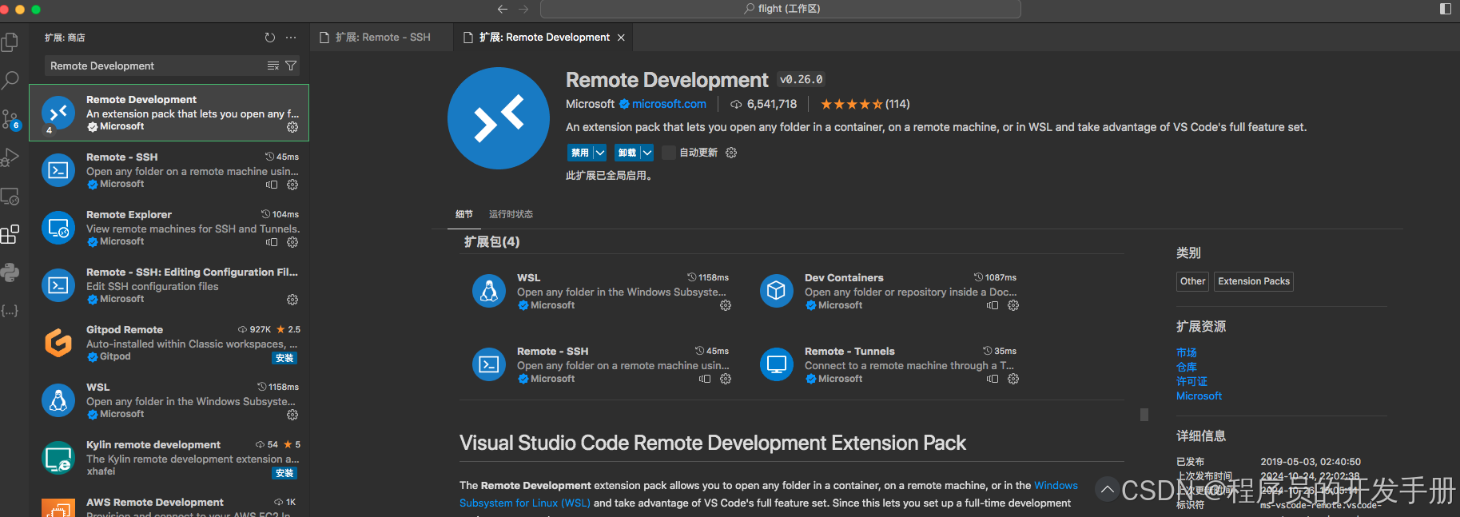
Task: Select the Extension Packs category tag
Action: 1254,281
